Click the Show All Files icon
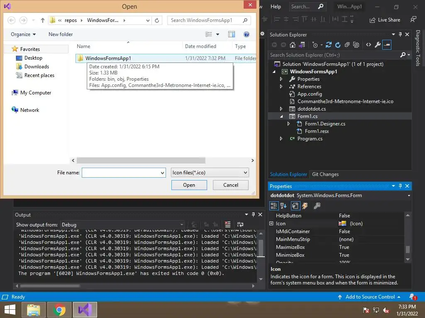Image resolution: width=425 pixels, height=318 pixels. point(356,45)
